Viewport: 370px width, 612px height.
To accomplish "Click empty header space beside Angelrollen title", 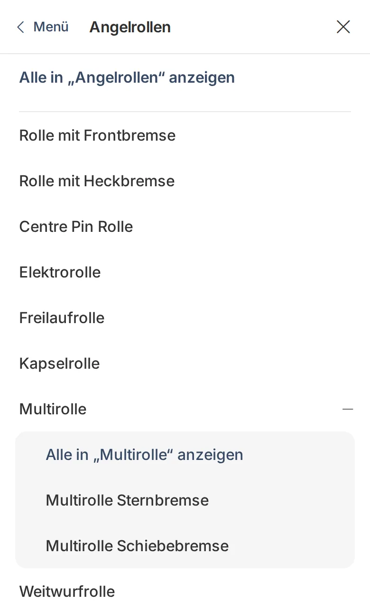I will 251,27.
